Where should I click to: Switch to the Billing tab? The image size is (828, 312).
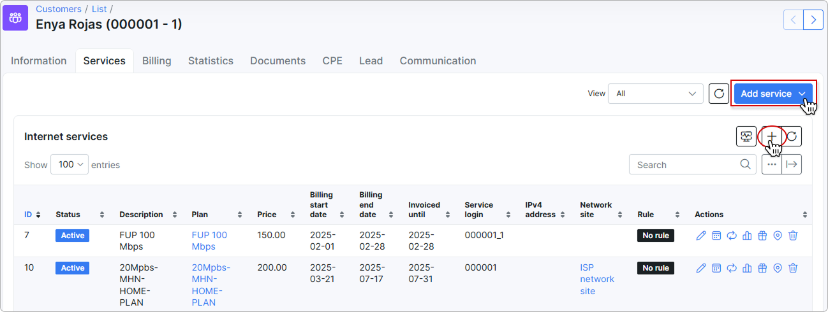[157, 61]
